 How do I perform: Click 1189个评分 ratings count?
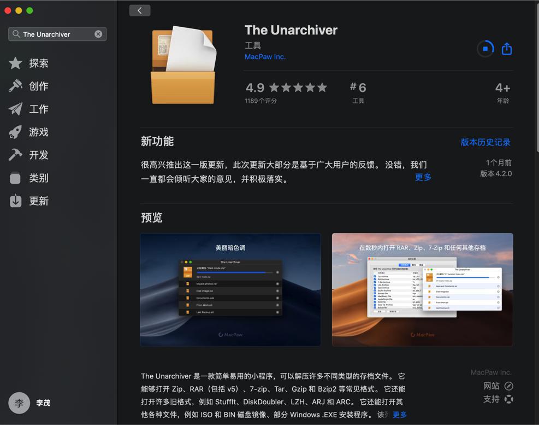click(x=260, y=101)
